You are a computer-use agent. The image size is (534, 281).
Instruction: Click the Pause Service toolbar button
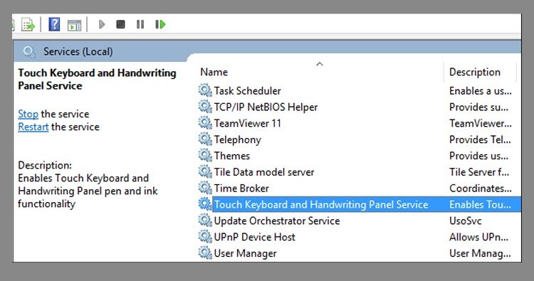[x=140, y=24]
